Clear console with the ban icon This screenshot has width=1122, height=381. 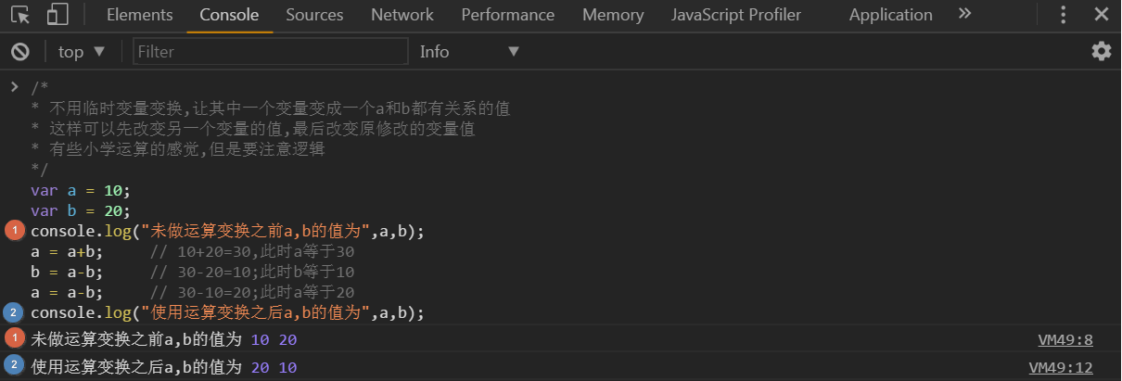(20, 52)
